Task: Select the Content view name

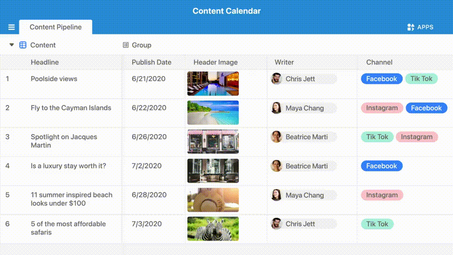Action: pyautogui.click(x=43, y=45)
